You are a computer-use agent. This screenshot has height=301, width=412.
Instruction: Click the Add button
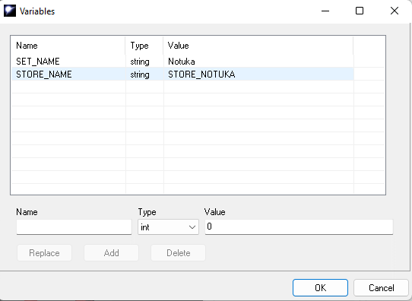coord(111,253)
